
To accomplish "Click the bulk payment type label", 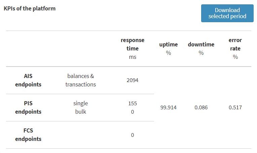I will (80, 112).
